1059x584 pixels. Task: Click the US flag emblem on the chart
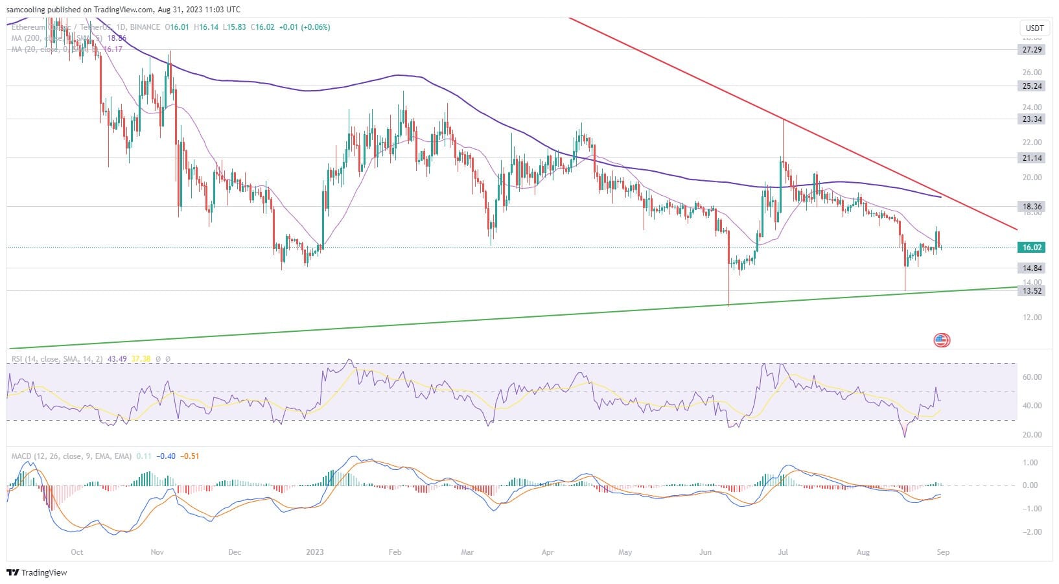point(941,339)
